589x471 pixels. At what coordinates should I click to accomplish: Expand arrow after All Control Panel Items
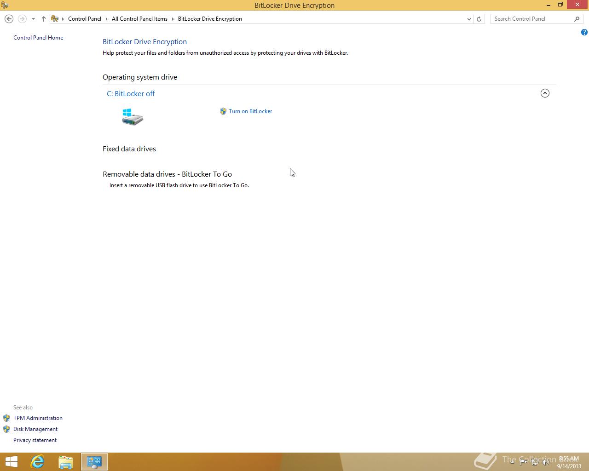pos(173,19)
